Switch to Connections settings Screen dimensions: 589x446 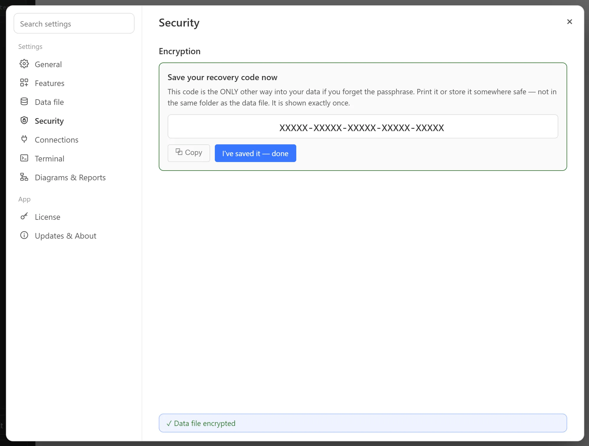(74, 140)
